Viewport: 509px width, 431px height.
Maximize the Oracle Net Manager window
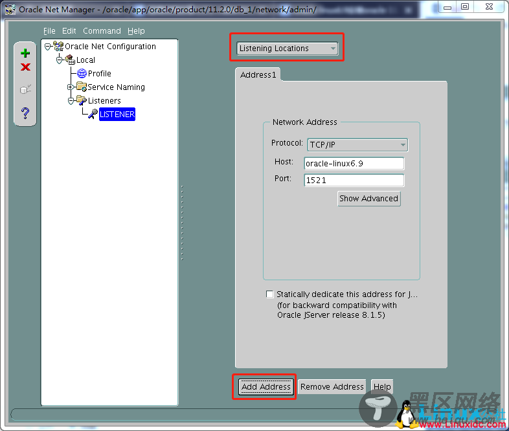465,7
